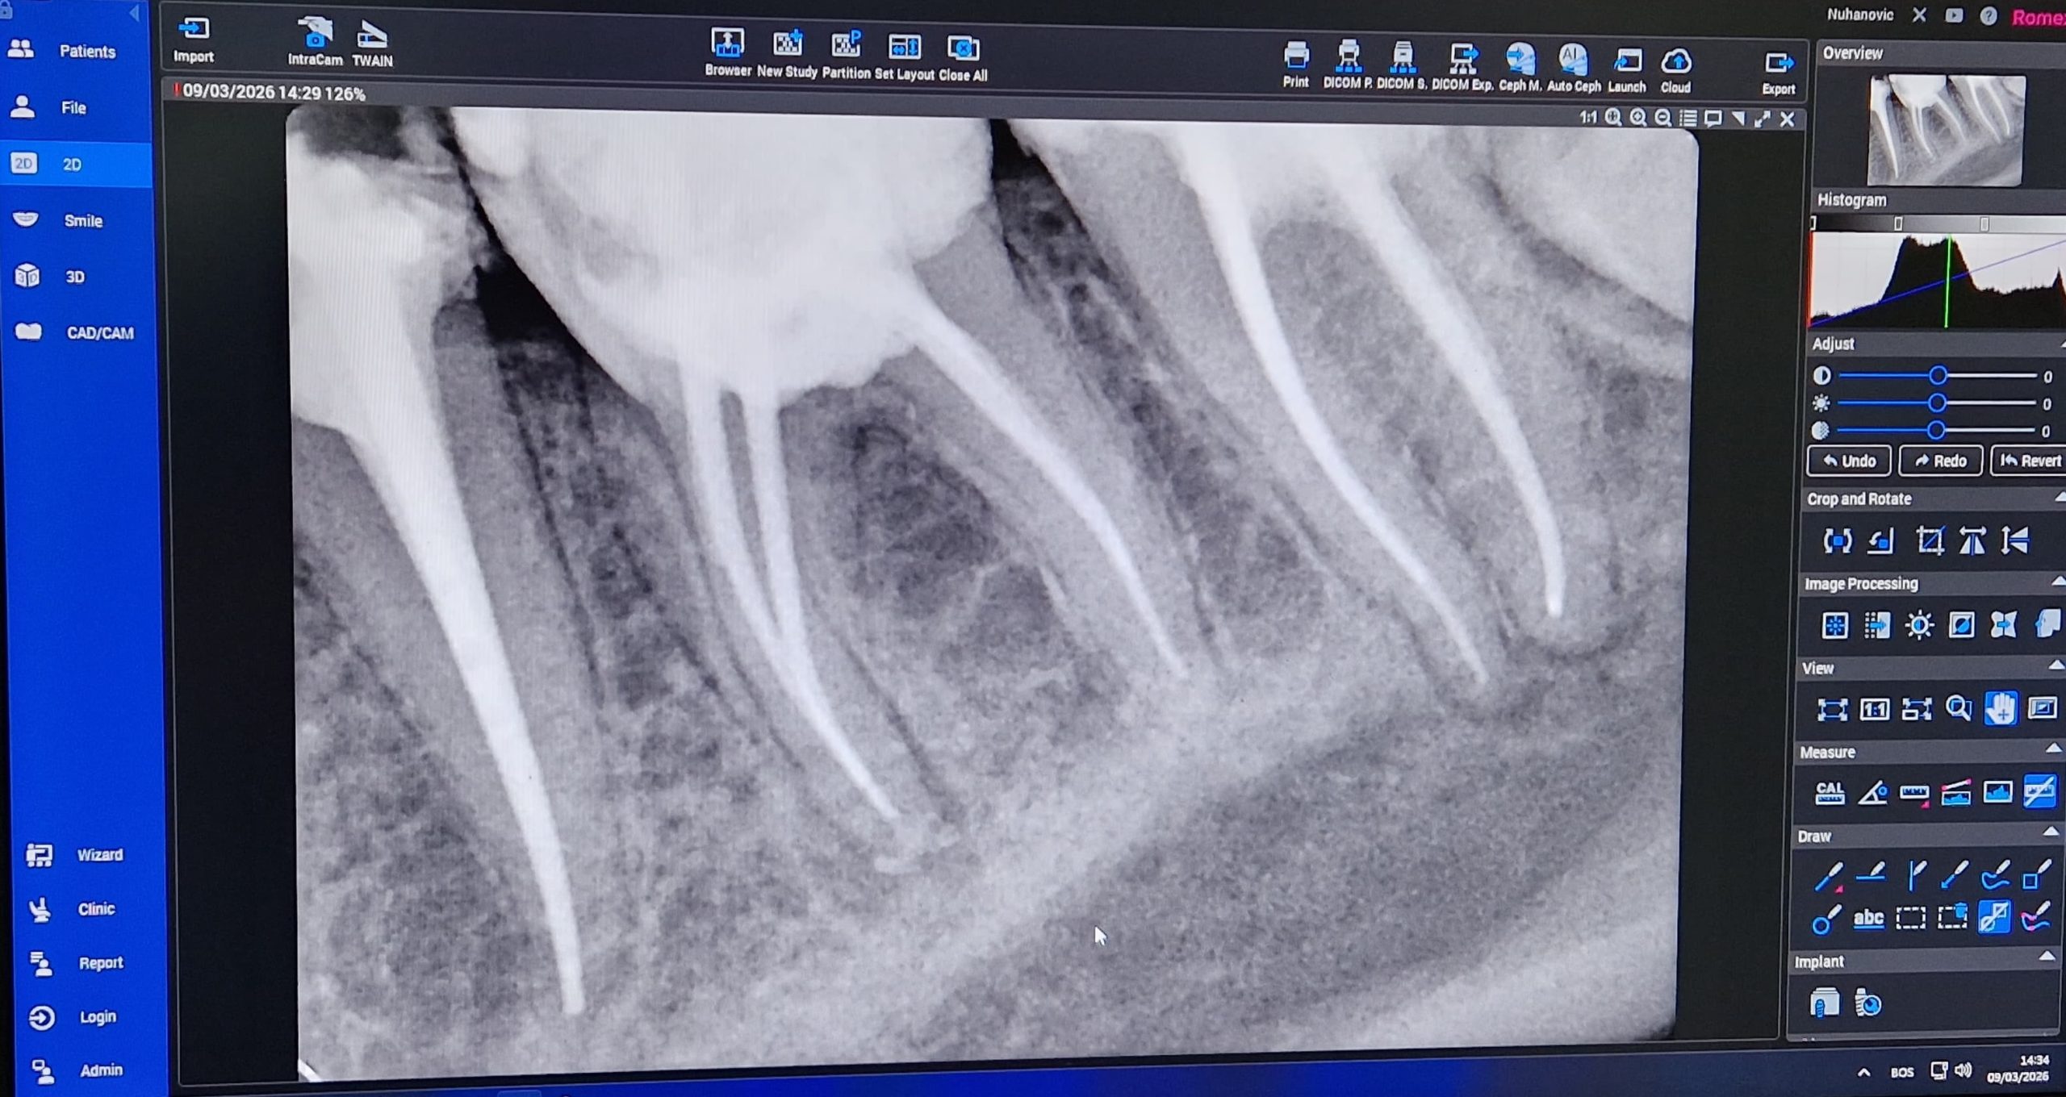Select the 1:1 view icon in View panel
Viewport: 2066px width, 1097px height.
click(1874, 709)
